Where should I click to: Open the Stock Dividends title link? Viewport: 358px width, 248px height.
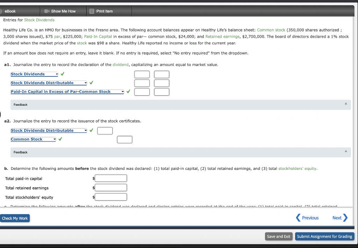pos(39,20)
